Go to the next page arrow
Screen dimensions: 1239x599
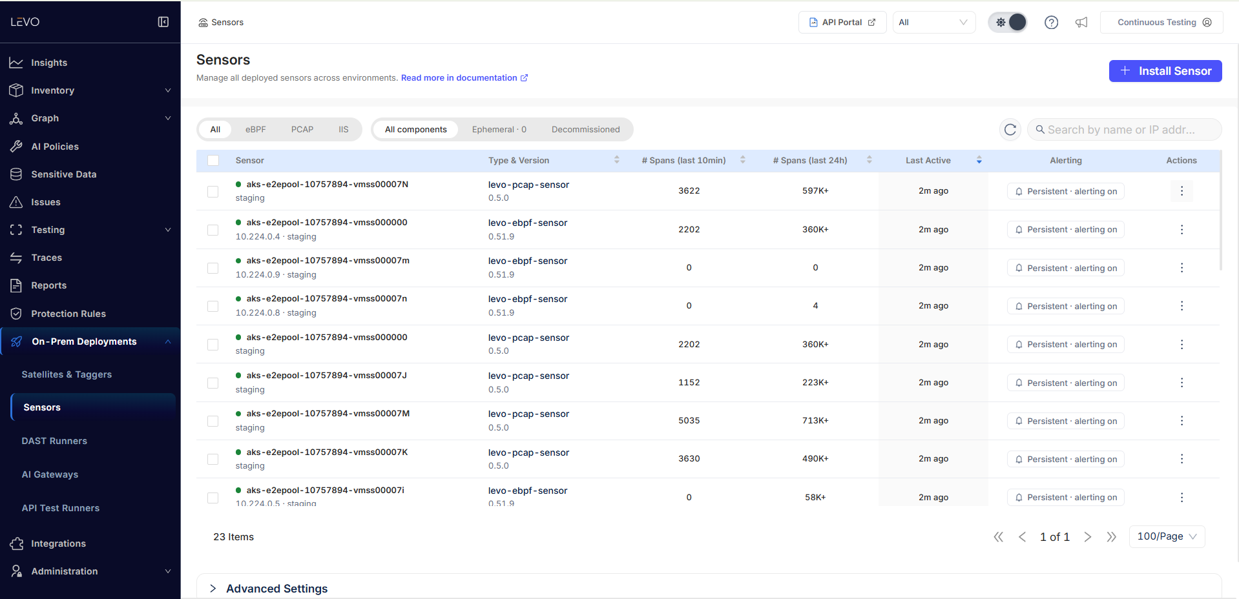tap(1088, 537)
